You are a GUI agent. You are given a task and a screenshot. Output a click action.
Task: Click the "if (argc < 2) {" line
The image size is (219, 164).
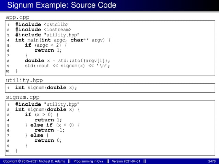point(46,45)
